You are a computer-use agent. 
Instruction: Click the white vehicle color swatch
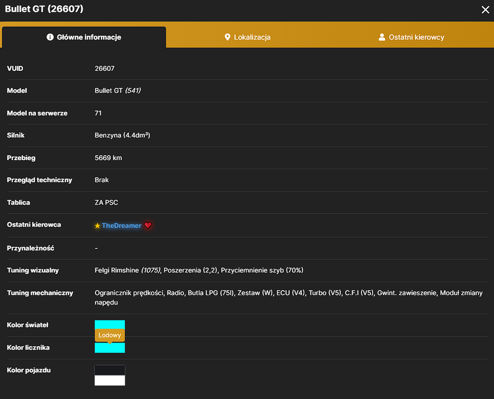(110, 380)
